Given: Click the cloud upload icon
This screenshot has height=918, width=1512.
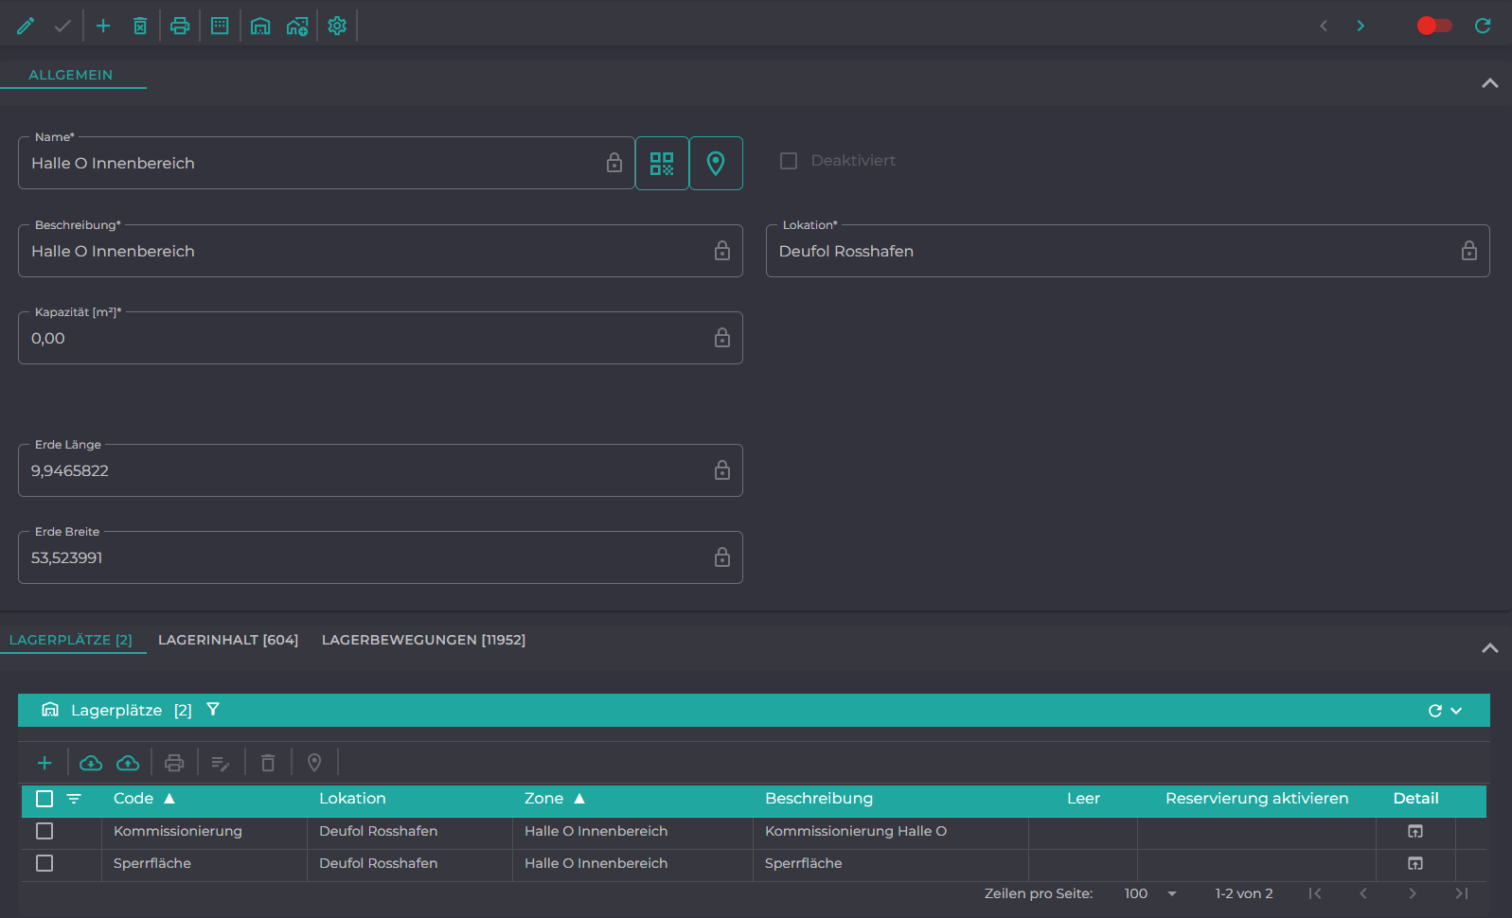Looking at the screenshot, I should [128, 763].
